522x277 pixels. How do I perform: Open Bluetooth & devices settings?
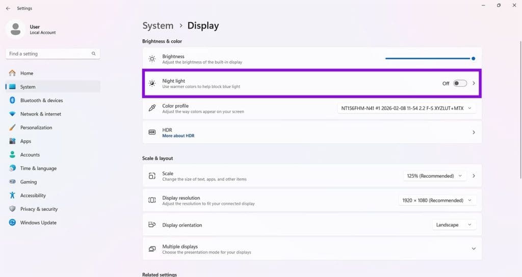pyautogui.click(x=53, y=100)
